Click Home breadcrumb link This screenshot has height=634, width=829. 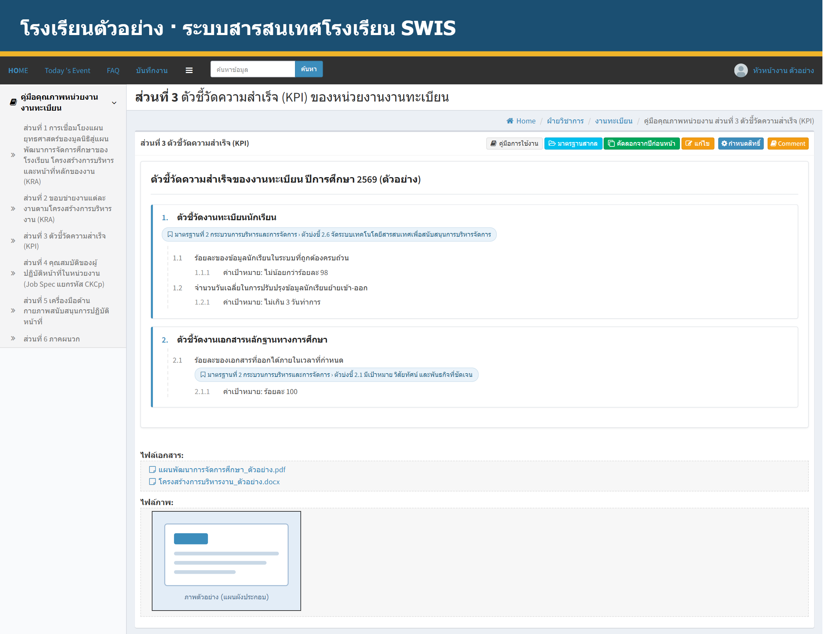pyautogui.click(x=526, y=121)
